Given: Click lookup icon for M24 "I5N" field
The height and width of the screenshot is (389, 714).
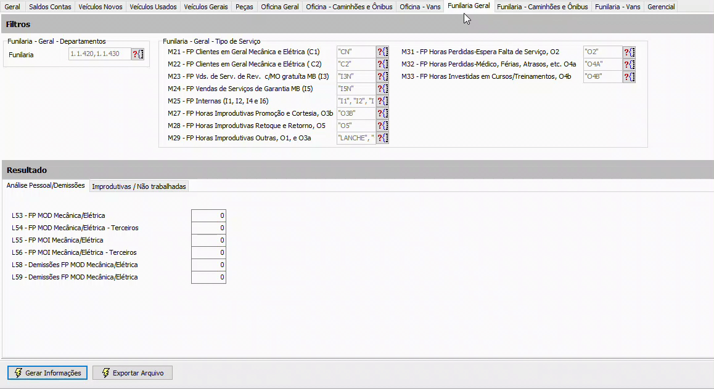Looking at the screenshot, I should tap(382, 89).
